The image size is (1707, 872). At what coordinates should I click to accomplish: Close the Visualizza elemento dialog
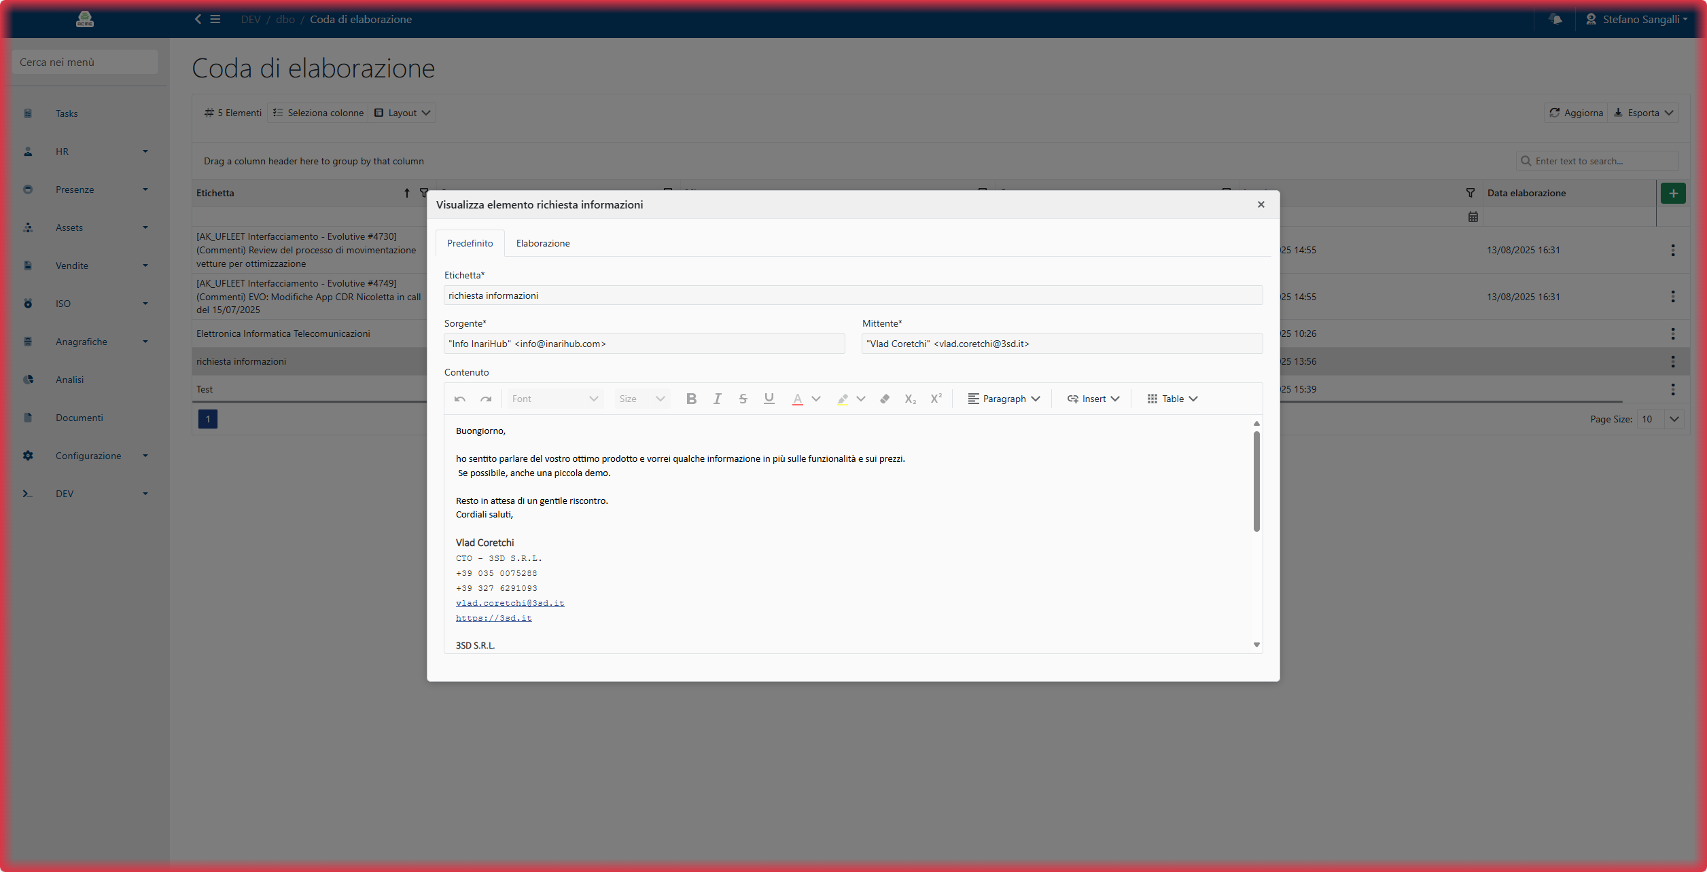click(x=1261, y=204)
